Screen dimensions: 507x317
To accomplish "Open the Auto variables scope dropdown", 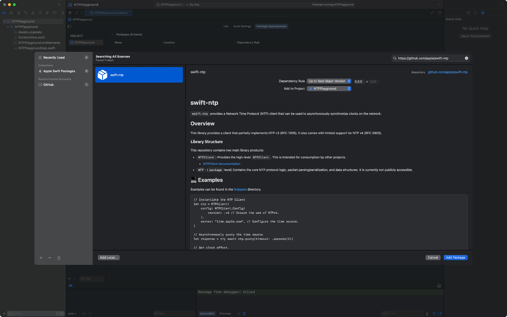I will 72,313.
